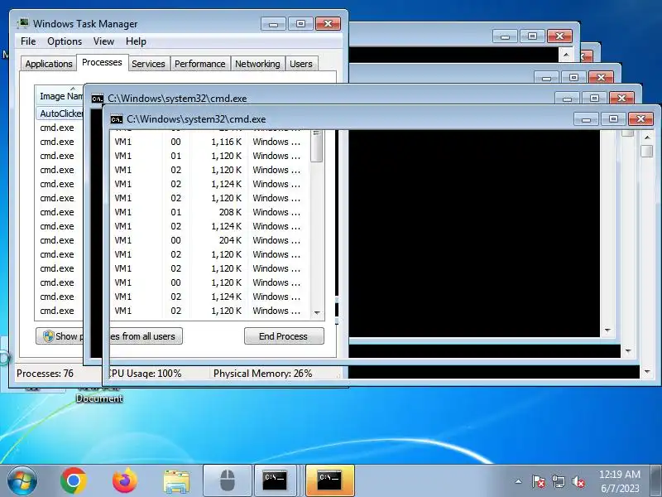Switch to the Users tab
Screen dimensions: 662x497
pyautogui.click(x=301, y=64)
